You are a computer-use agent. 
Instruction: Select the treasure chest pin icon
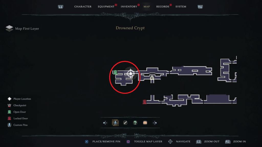point(145,123)
